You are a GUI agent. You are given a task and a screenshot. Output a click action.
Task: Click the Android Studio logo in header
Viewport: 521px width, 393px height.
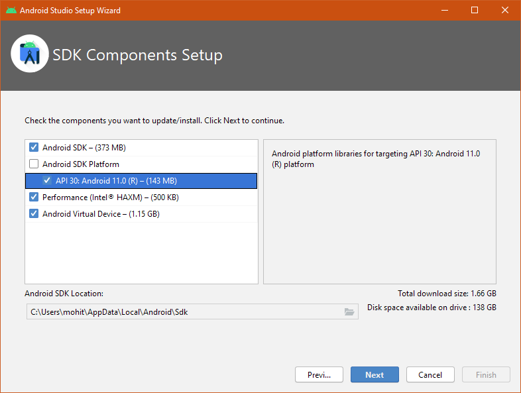[x=30, y=54]
